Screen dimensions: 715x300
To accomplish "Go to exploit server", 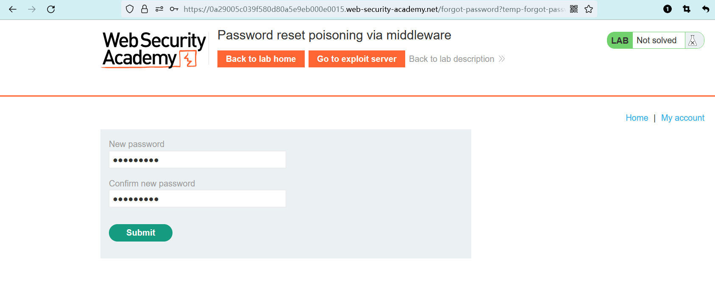I will pyautogui.click(x=356, y=59).
